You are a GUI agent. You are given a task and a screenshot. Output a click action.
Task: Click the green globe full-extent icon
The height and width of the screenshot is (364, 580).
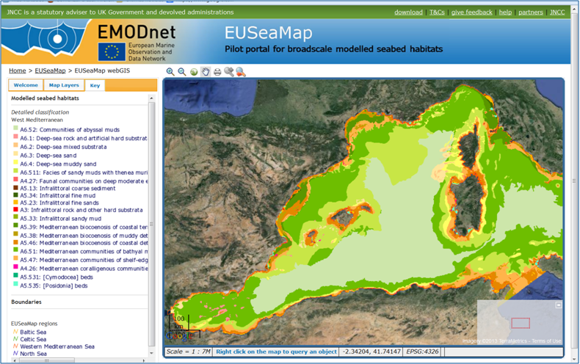coord(194,72)
